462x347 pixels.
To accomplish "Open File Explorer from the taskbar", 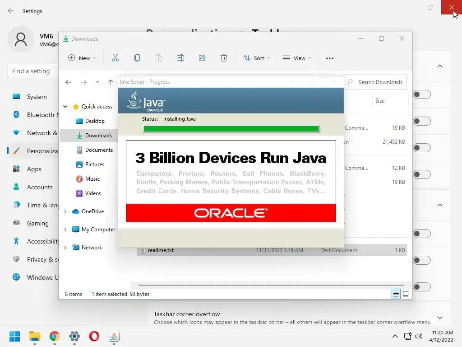I will point(35,336).
